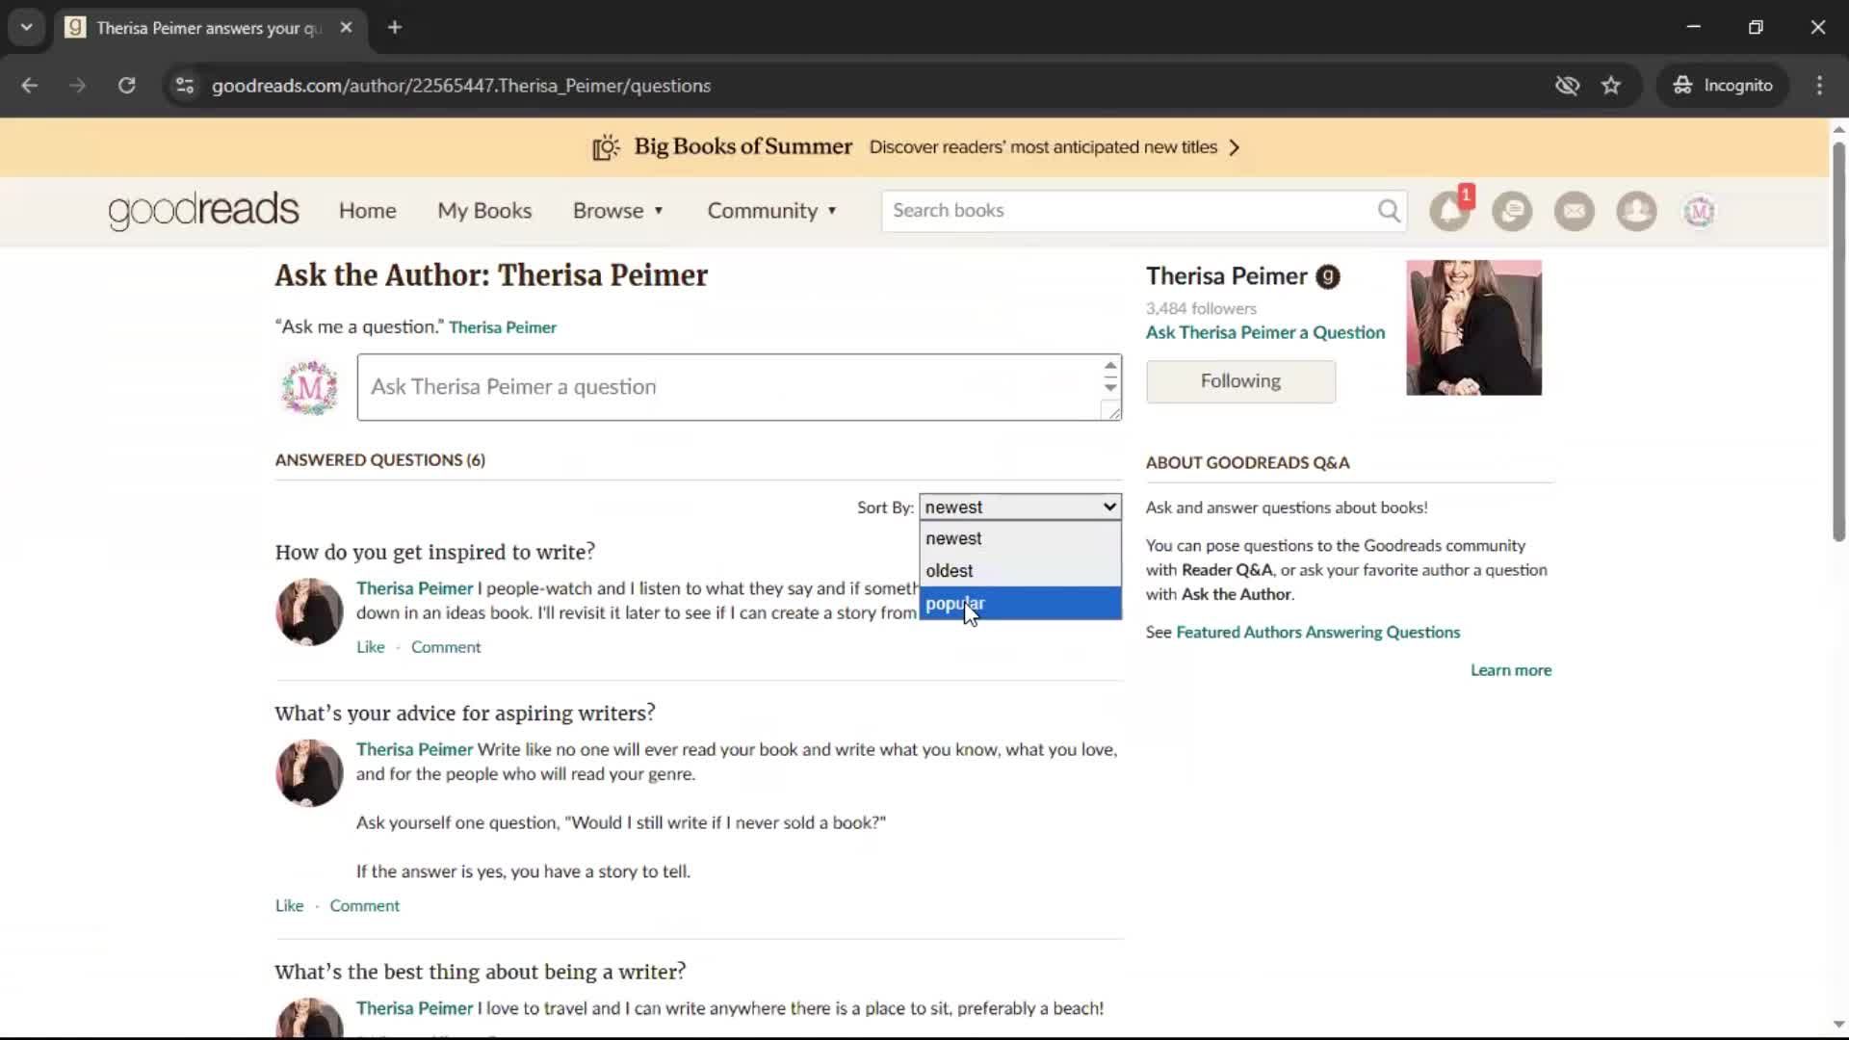Expand the Browse menu
1849x1040 pixels.
click(618, 211)
